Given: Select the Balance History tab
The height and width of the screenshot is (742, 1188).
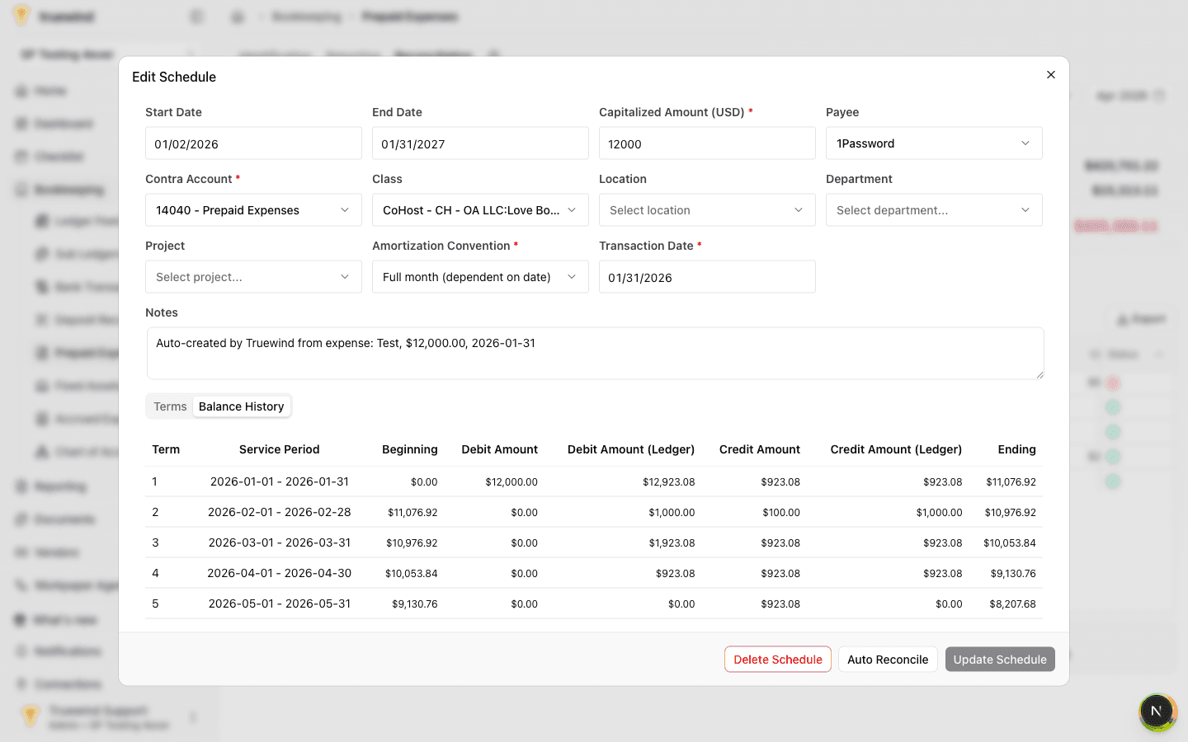Looking at the screenshot, I should click(x=241, y=406).
